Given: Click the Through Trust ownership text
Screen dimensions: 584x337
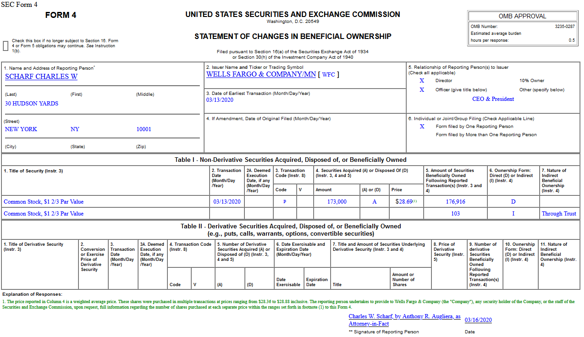Looking at the screenshot, I should 559,214.
